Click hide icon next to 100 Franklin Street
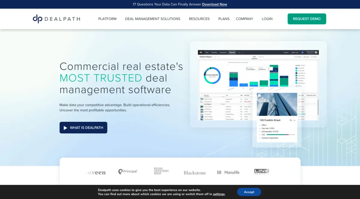The width and height of the screenshot is (360, 199). (291, 120)
